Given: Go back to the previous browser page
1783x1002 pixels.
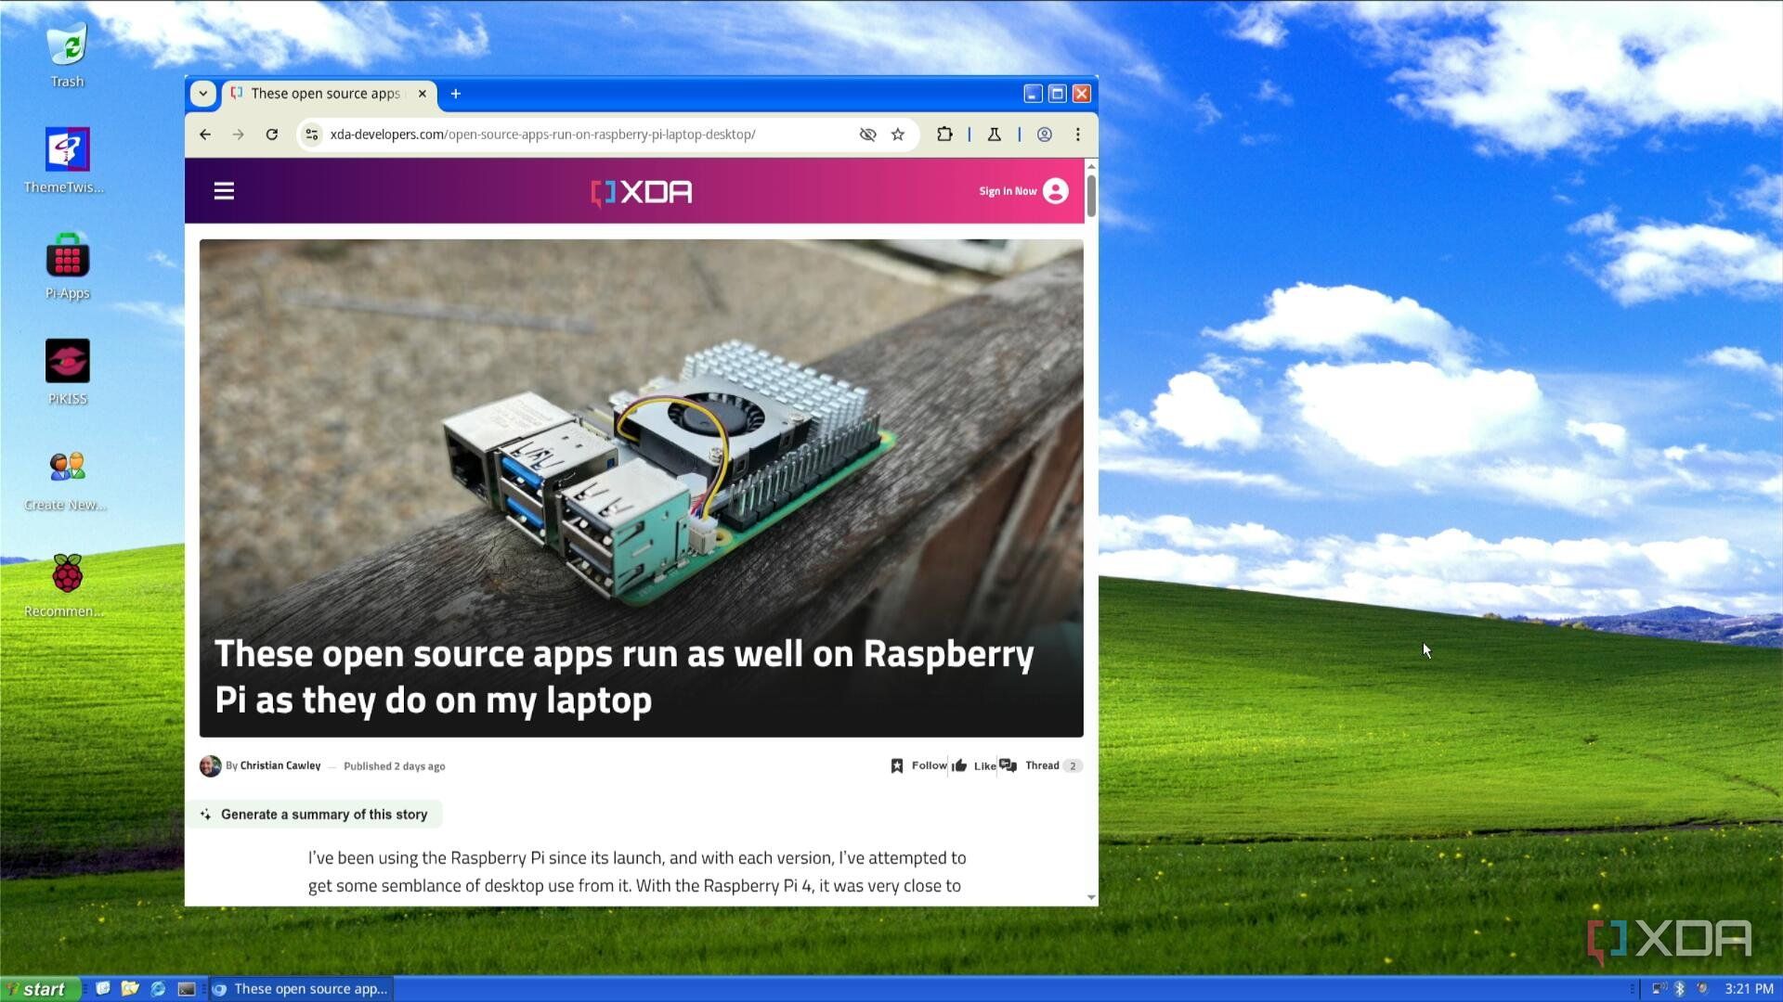Looking at the screenshot, I should (205, 135).
